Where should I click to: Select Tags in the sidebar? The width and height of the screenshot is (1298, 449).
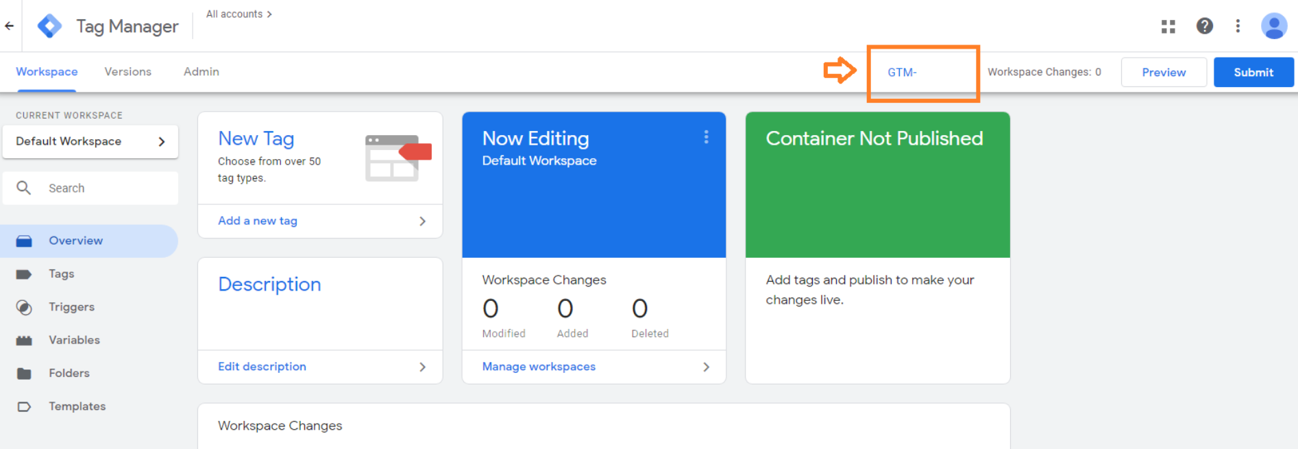coord(89,274)
